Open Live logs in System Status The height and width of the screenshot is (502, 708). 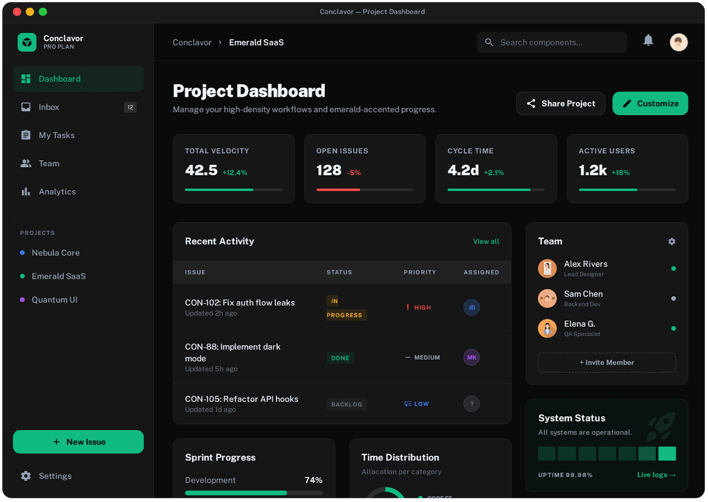656,475
